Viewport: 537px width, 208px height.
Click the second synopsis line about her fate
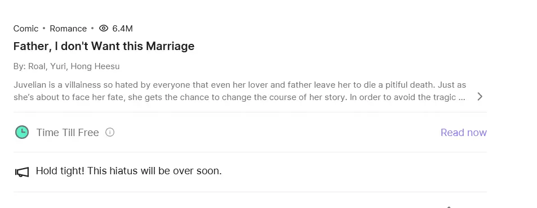[x=239, y=97]
